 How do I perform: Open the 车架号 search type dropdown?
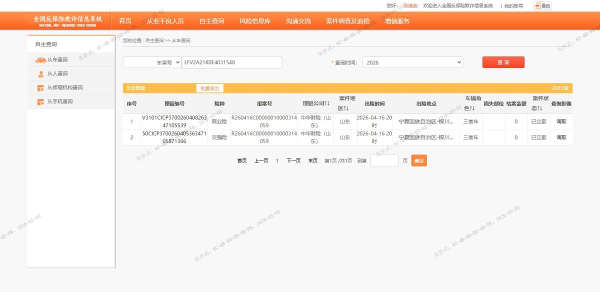152,62
